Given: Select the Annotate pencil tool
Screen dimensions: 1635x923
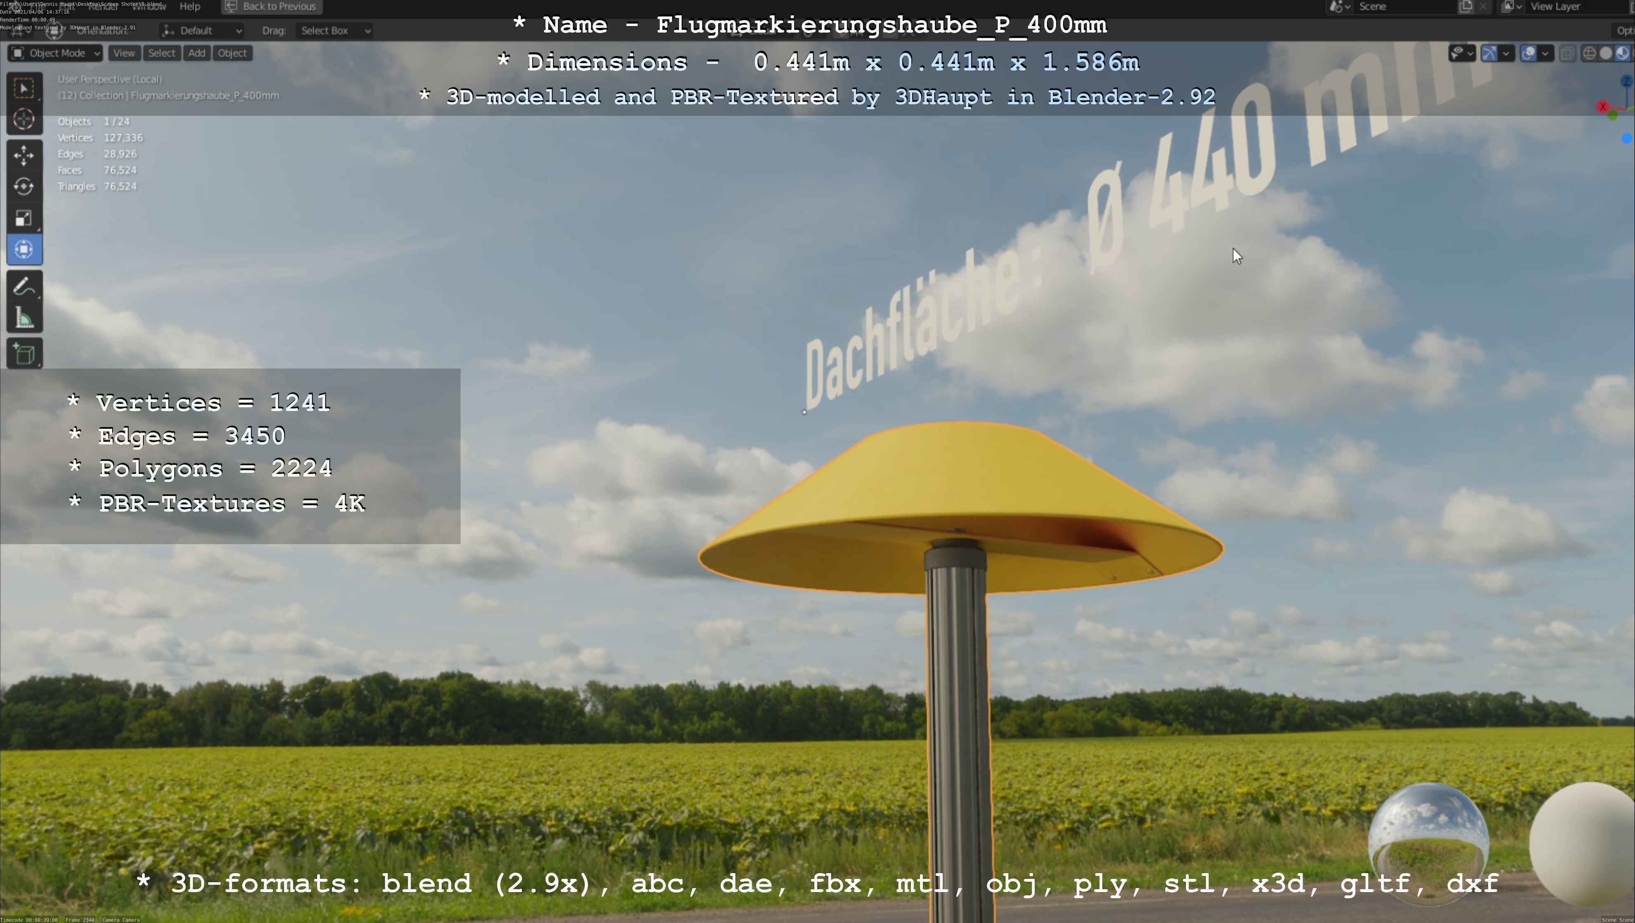Looking at the screenshot, I should (24, 287).
